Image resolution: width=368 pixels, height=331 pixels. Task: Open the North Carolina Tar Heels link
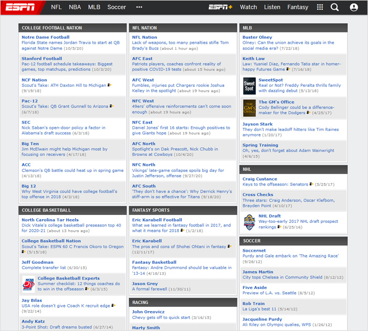point(50,220)
